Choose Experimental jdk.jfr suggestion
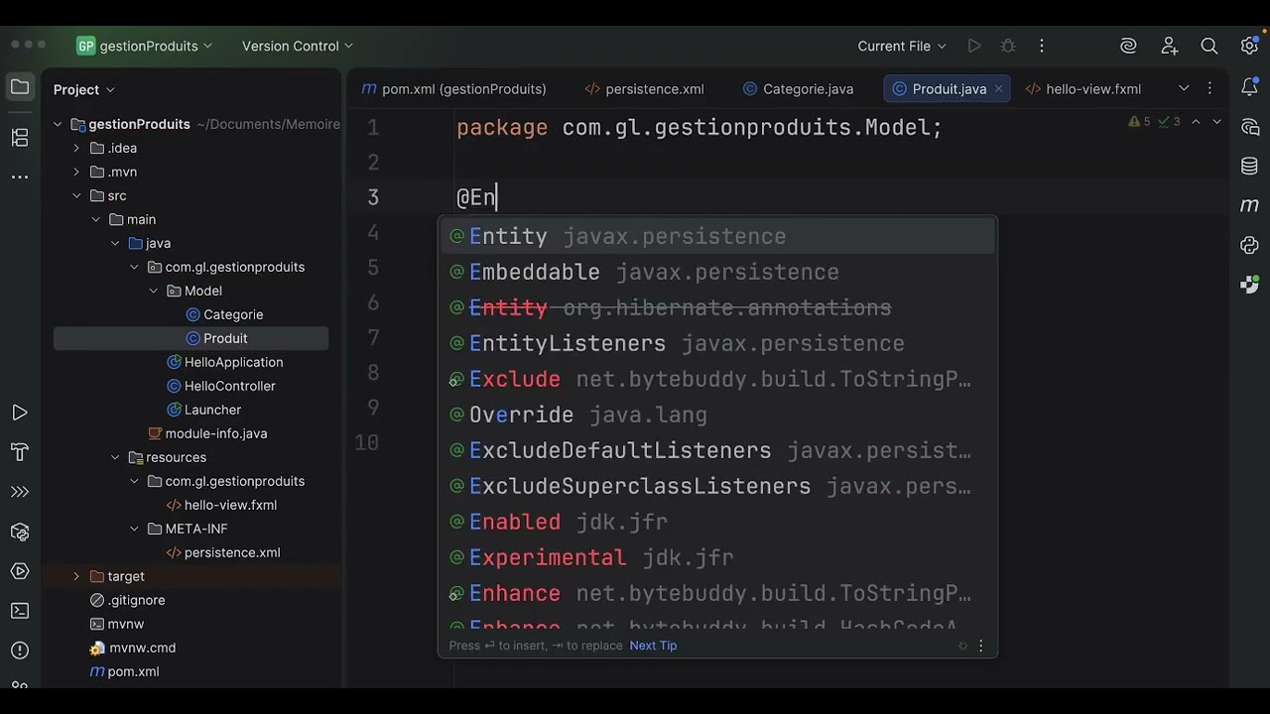The image size is (1270, 714). point(717,557)
